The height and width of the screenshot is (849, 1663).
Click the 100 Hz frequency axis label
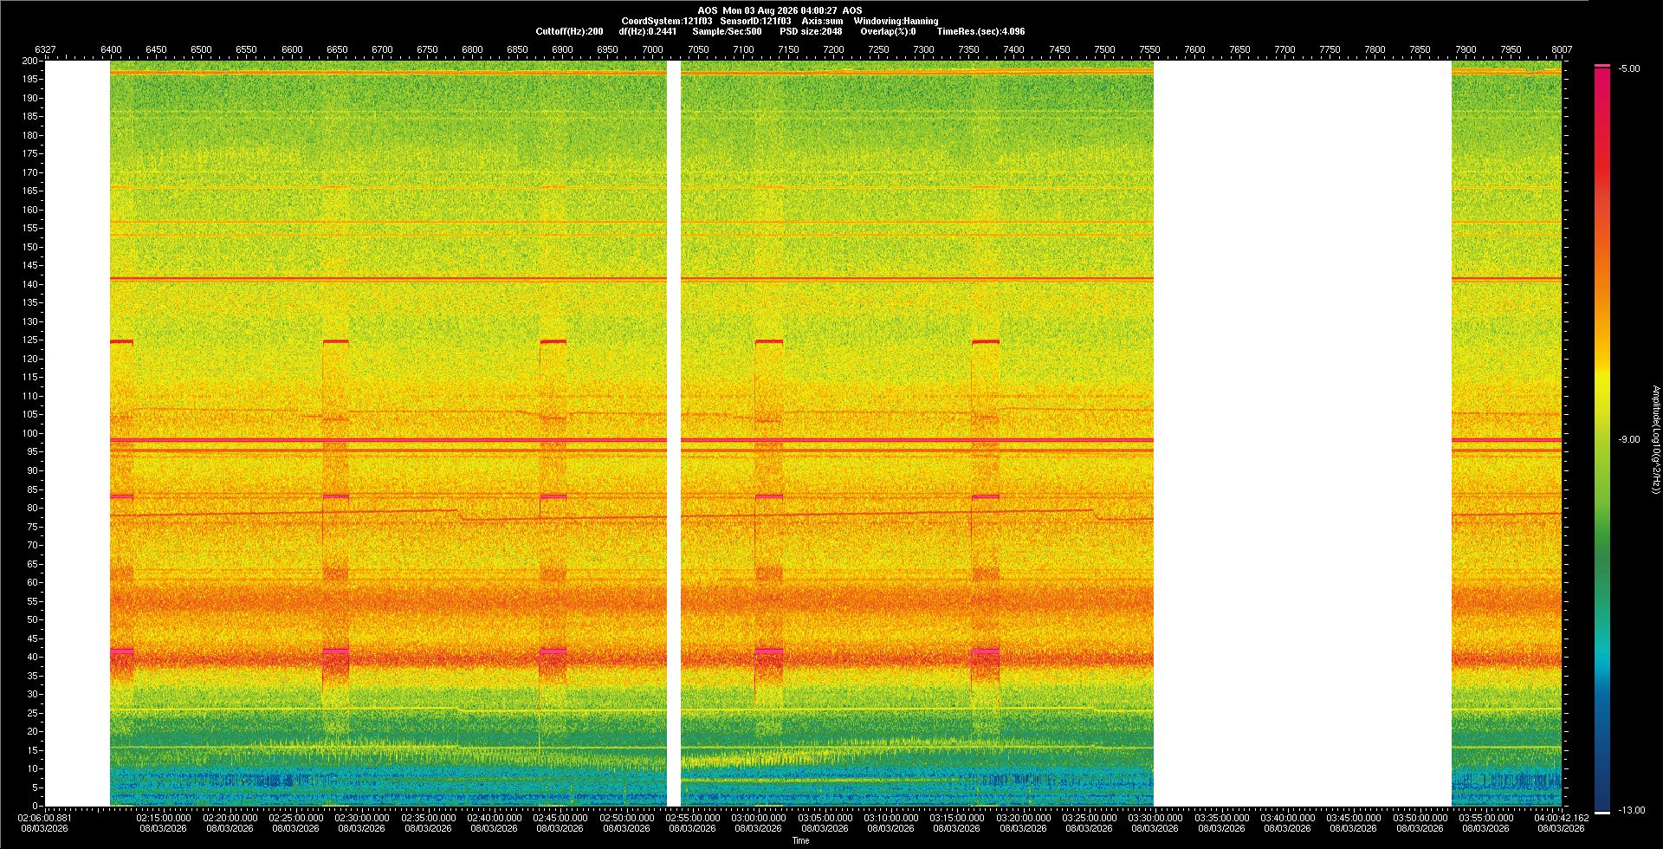point(30,433)
